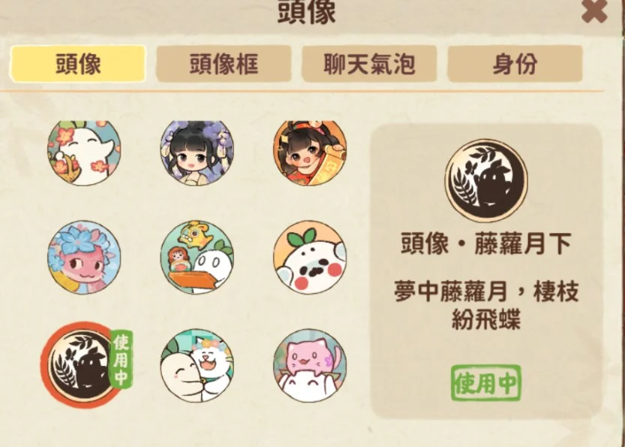Click the 使用中 badge on selected avatar
Screen dimensions: 625x447
tap(121, 359)
